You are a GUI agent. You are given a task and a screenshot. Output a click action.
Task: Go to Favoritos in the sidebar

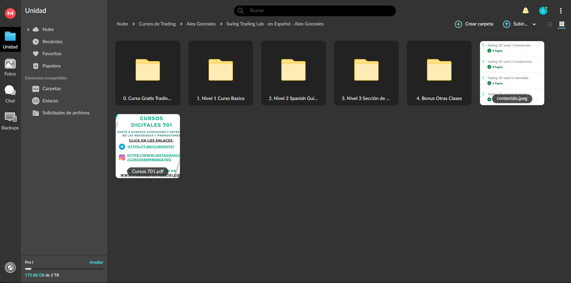[x=52, y=54]
